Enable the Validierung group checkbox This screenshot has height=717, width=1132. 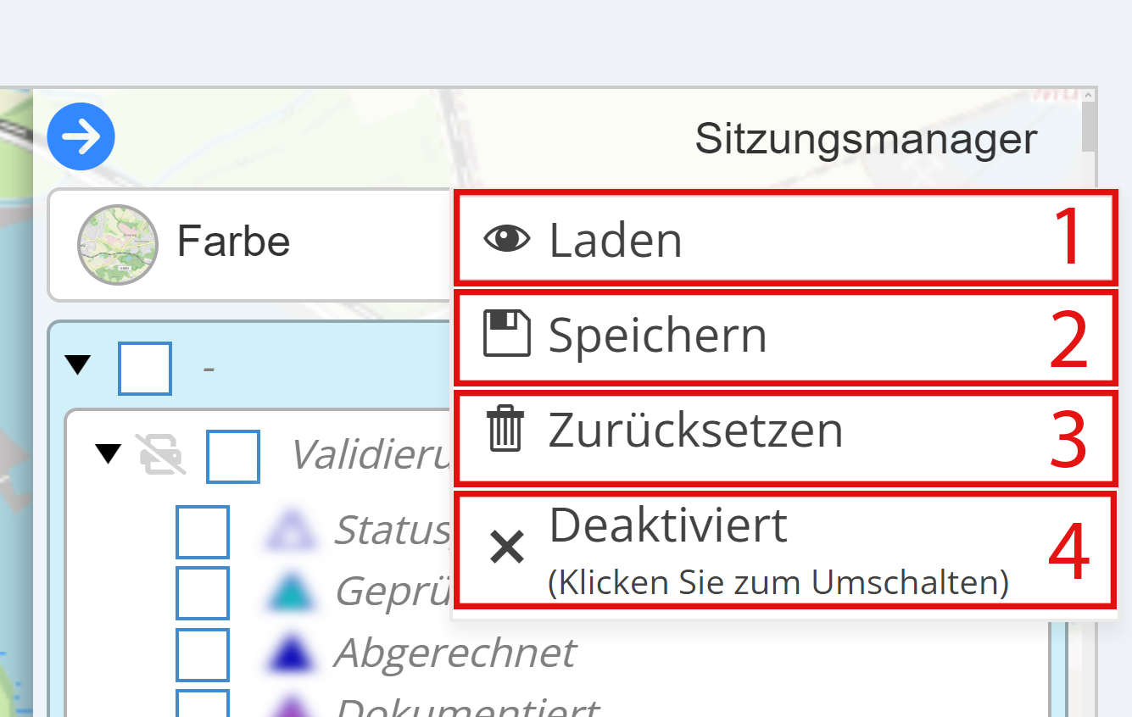click(233, 456)
